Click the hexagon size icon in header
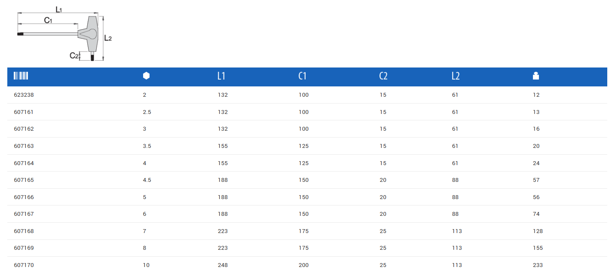Screen dimensions: 615x273 click(x=146, y=76)
